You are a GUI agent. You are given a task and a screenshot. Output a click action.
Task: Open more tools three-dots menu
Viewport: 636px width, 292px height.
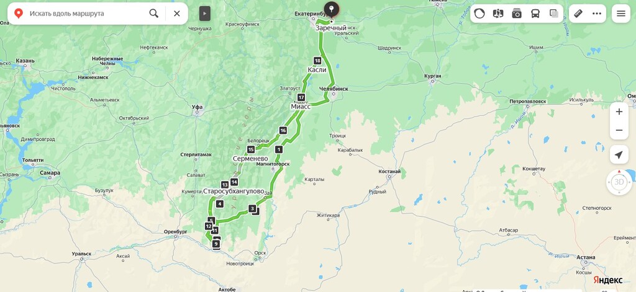pos(597,14)
